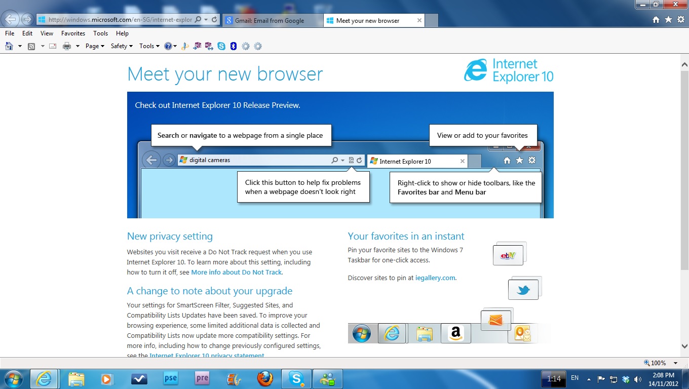Open Skype from the taskbar
The image size is (689, 389).
[296, 379]
